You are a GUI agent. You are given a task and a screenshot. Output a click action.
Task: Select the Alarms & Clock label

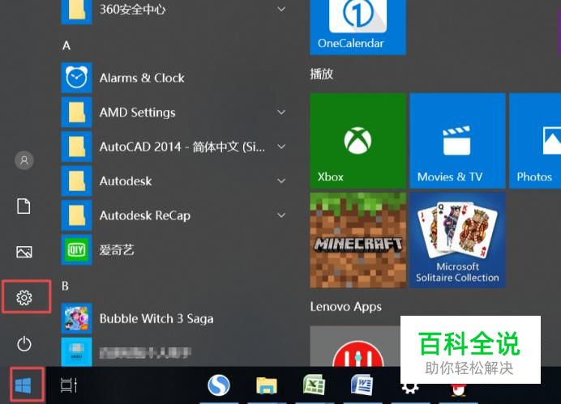tap(142, 78)
